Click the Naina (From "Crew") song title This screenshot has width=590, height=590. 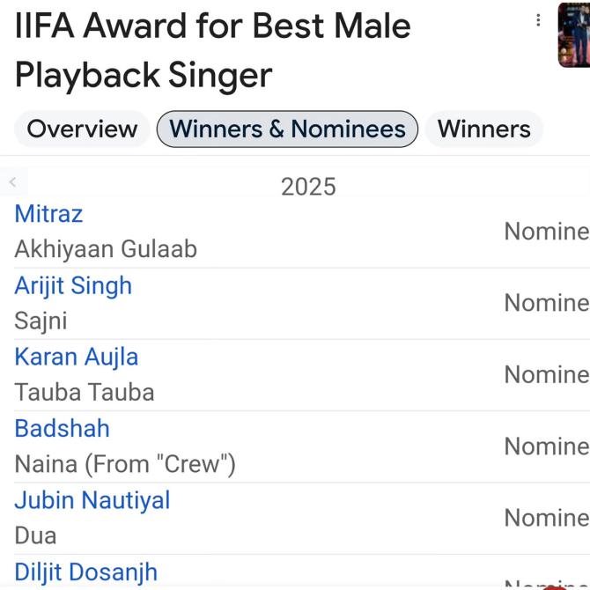pyautogui.click(x=125, y=463)
